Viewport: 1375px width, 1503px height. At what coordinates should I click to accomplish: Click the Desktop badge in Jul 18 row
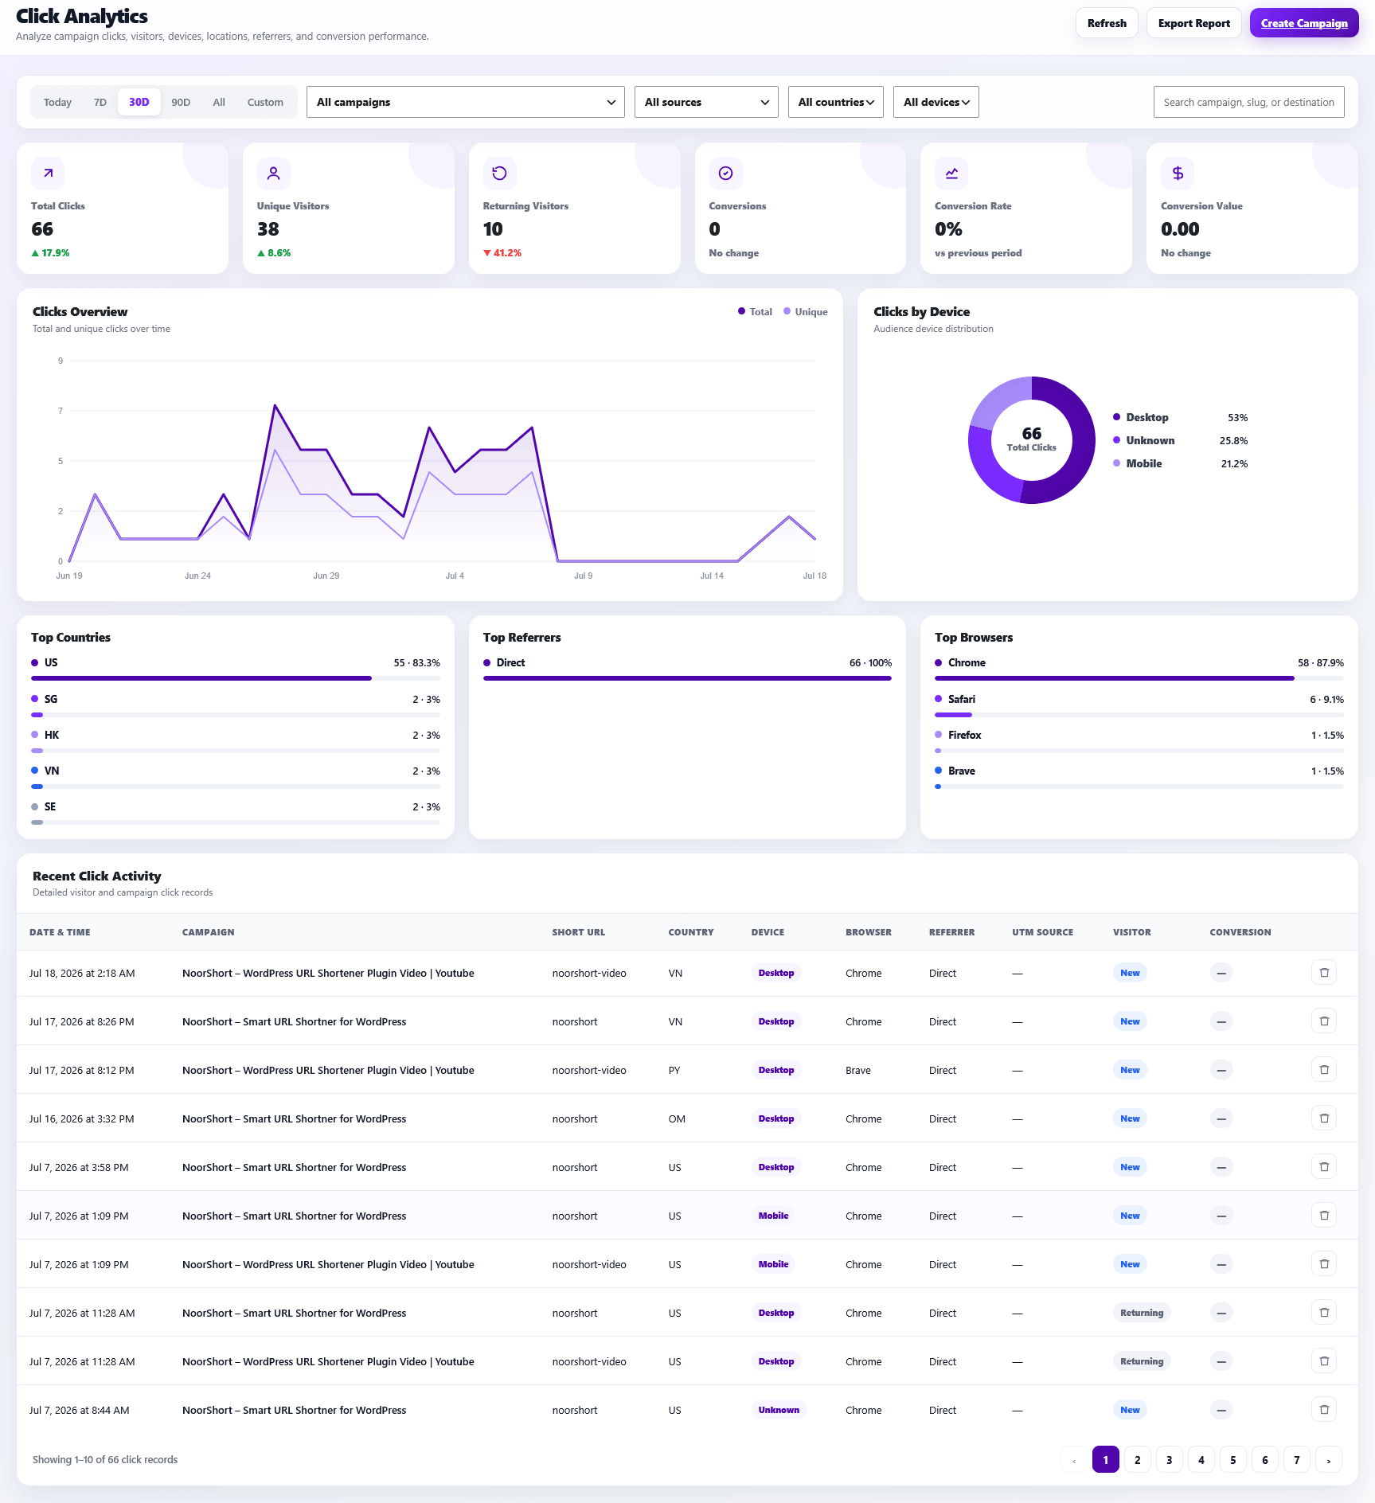(x=776, y=973)
